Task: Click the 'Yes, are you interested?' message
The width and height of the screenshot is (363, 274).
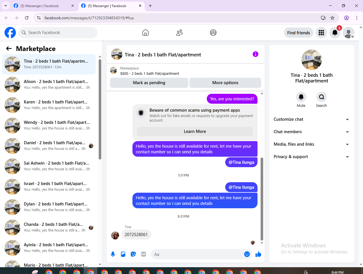Action: [x=232, y=99]
